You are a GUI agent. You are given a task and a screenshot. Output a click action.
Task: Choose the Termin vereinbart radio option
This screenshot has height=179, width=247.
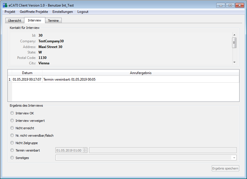tap(12, 150)
